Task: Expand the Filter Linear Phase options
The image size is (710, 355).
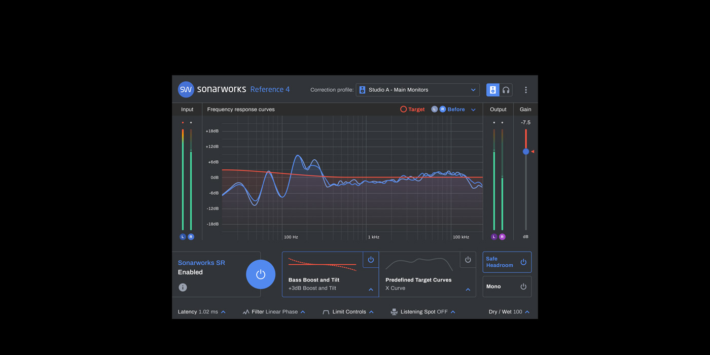Action: (303, 312)
